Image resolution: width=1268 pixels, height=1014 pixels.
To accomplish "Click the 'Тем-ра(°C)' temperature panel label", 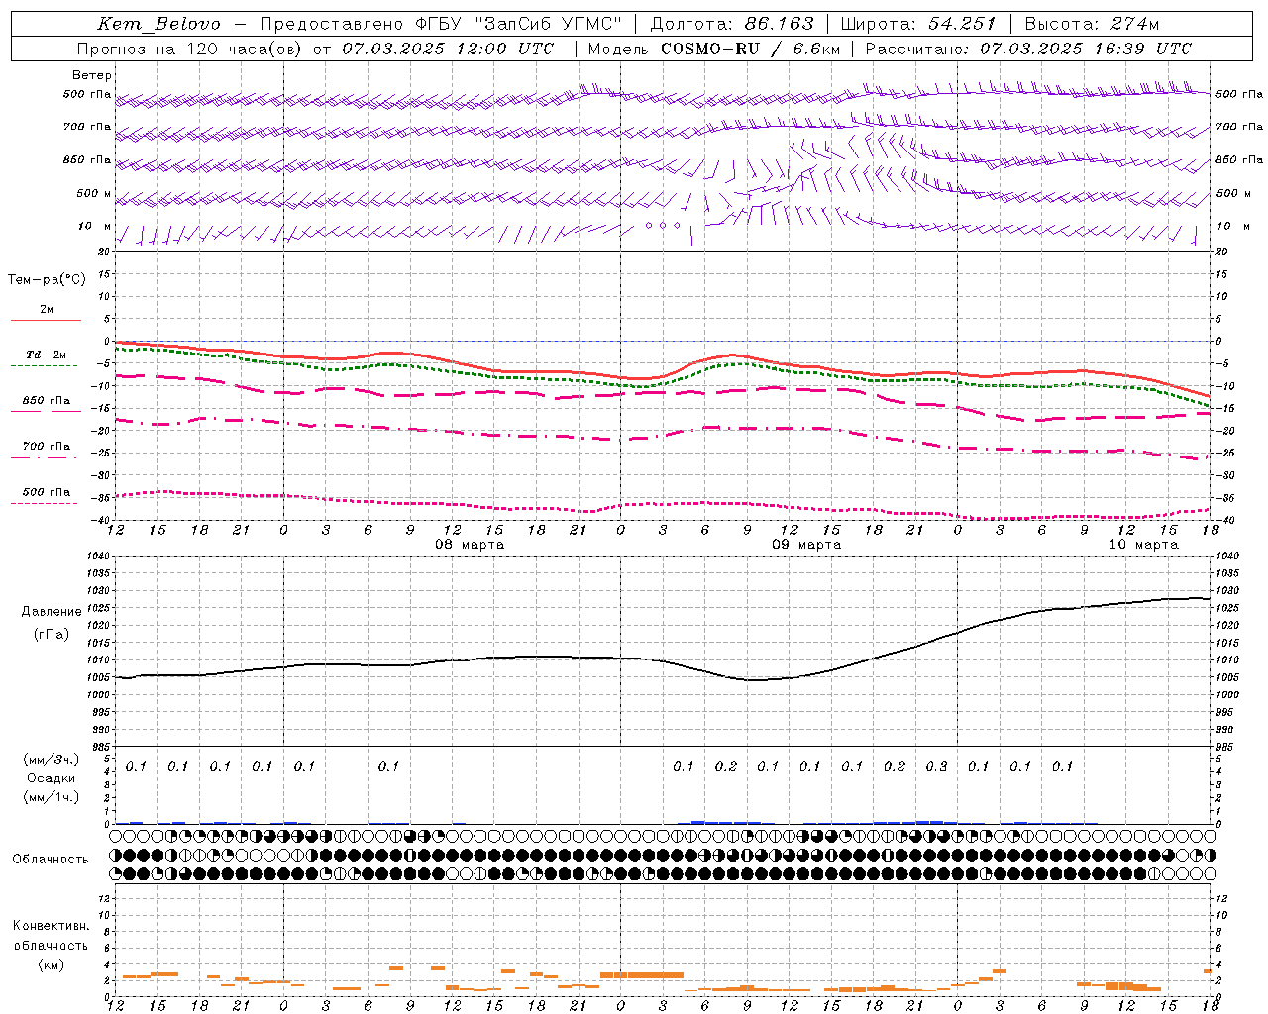I will 47,280.
